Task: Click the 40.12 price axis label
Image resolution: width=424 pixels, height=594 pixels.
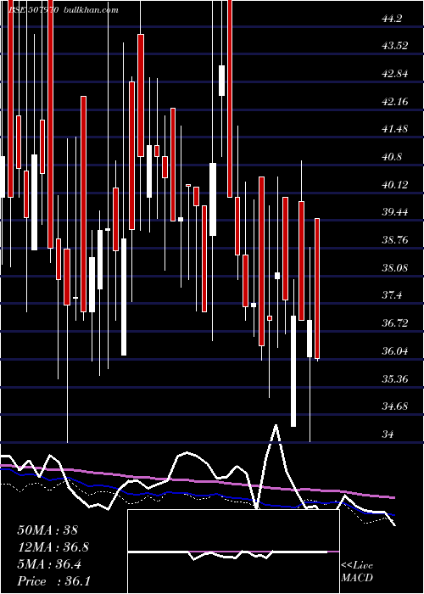Action: pyautogui.click(x=395, y=185)
